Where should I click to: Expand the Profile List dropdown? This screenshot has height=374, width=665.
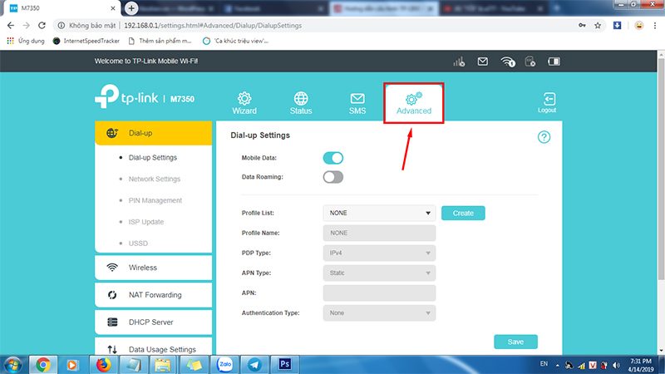coord(379,214)
